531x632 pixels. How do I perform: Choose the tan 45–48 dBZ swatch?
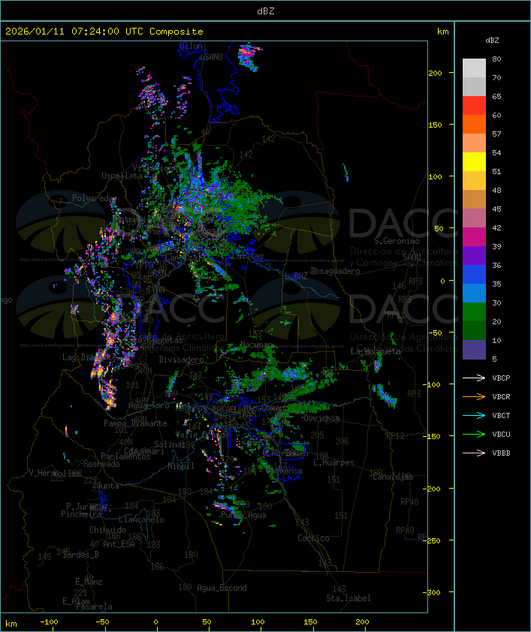pyautogui.click(x=474, y=199)
